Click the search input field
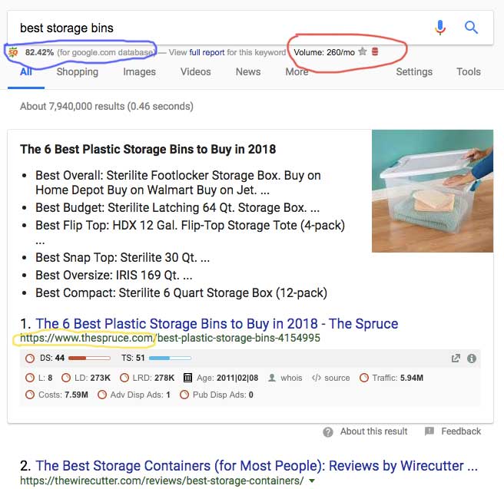504x489 pixels. click(215, 28)
